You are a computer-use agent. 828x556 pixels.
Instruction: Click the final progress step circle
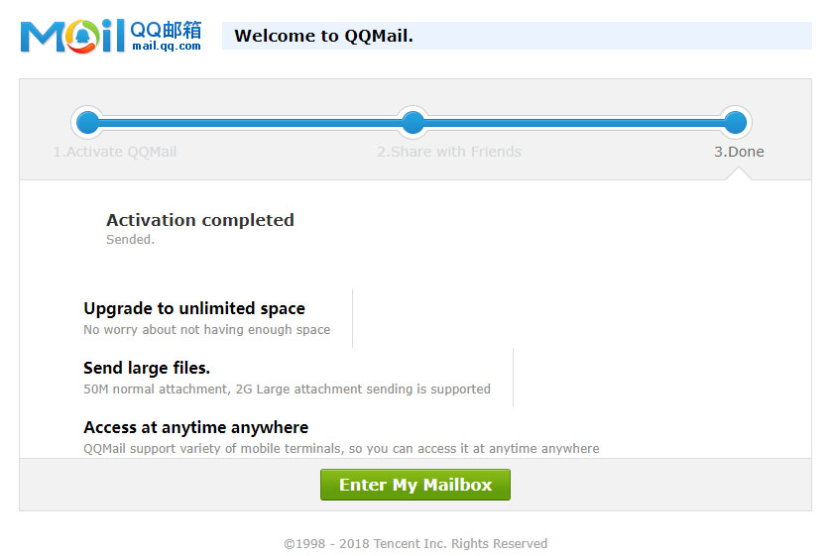click(x=735, y=122)
